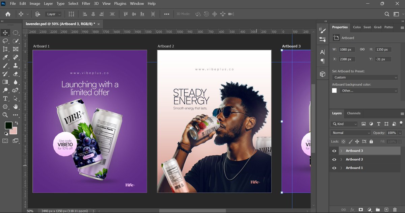Screen dimensions: 405x213
Task: Select the Eraser tool
Action: [16, 74]
